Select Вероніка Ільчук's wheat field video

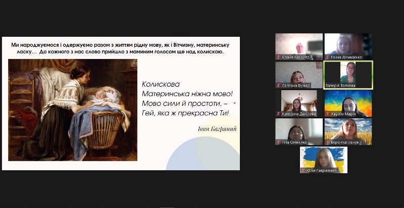[348, 130]
